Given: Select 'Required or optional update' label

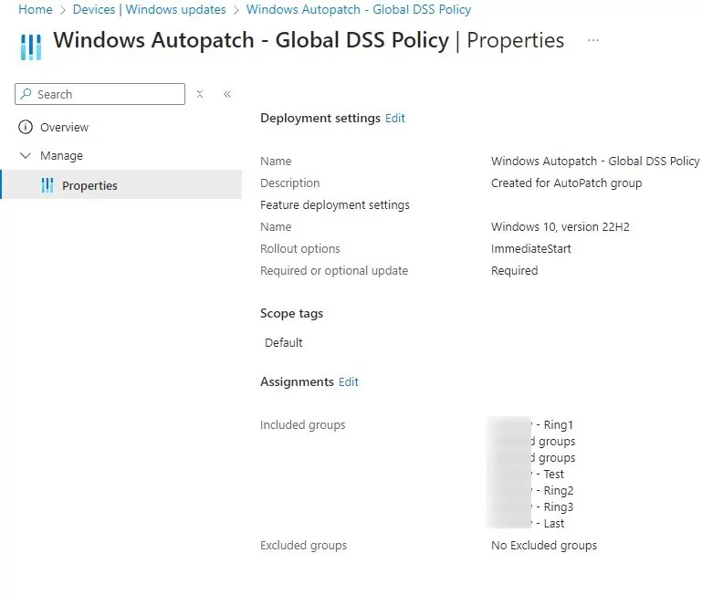Looking at the screenshot, I should pos(334,270).
